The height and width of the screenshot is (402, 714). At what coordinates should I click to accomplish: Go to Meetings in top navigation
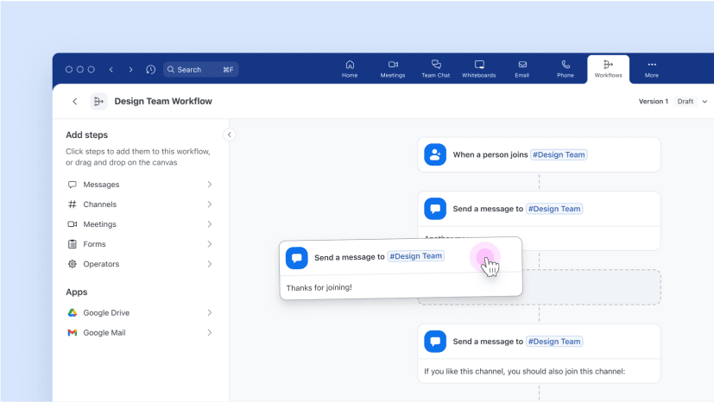point(393,69)
